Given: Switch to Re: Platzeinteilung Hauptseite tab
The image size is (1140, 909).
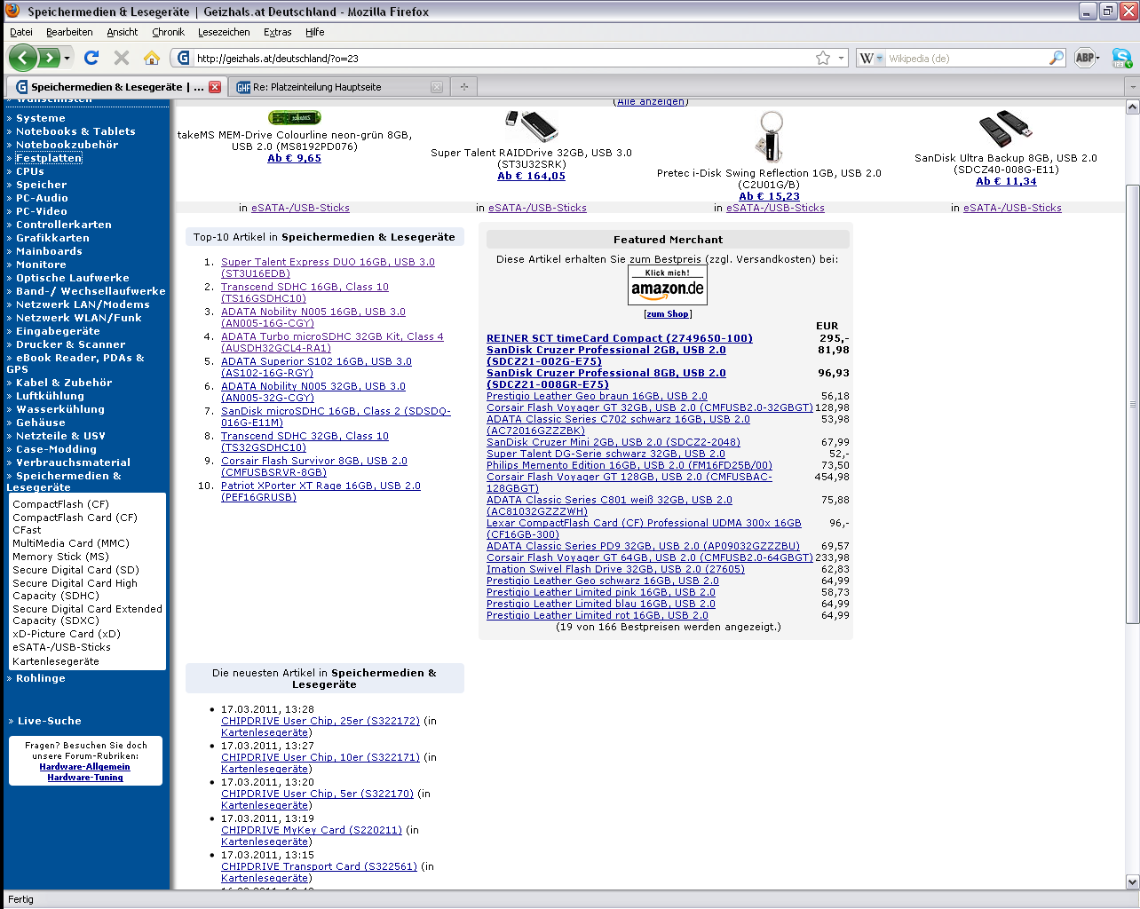Looking at the screenshot, I should pos(338,87).
